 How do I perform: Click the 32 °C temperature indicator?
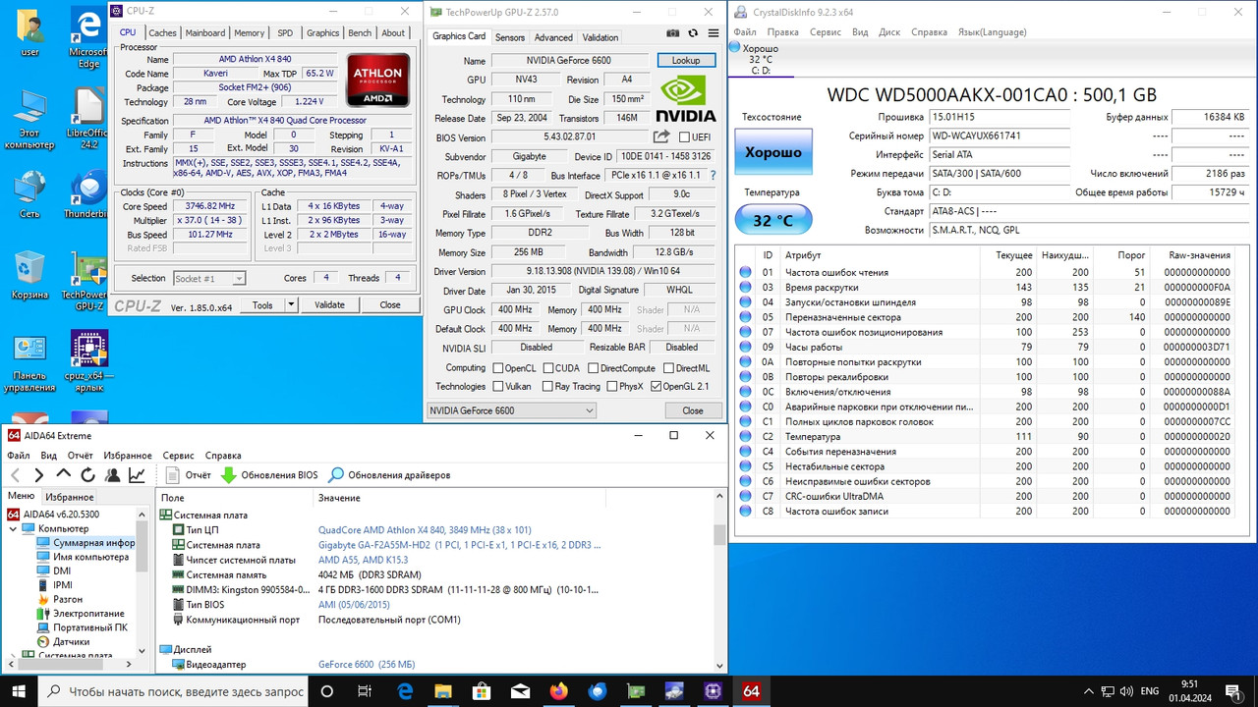click(772, 220)
